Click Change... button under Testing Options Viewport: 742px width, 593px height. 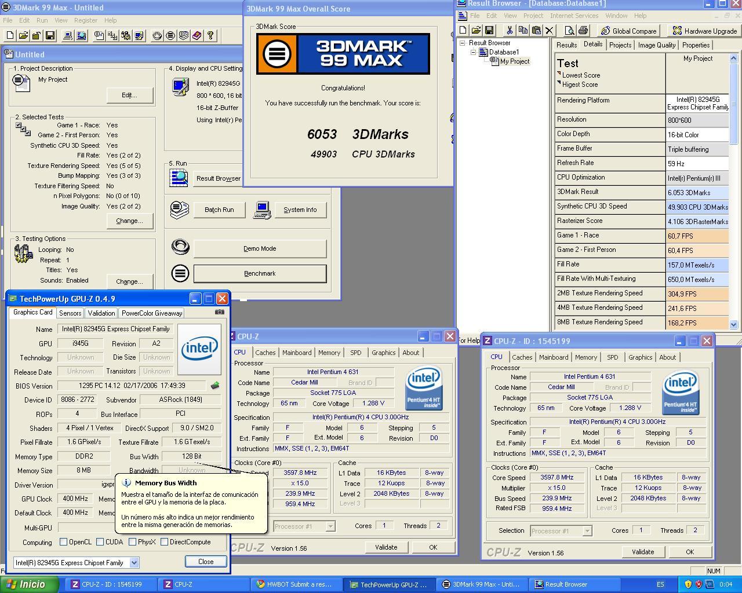coord(129,281)
